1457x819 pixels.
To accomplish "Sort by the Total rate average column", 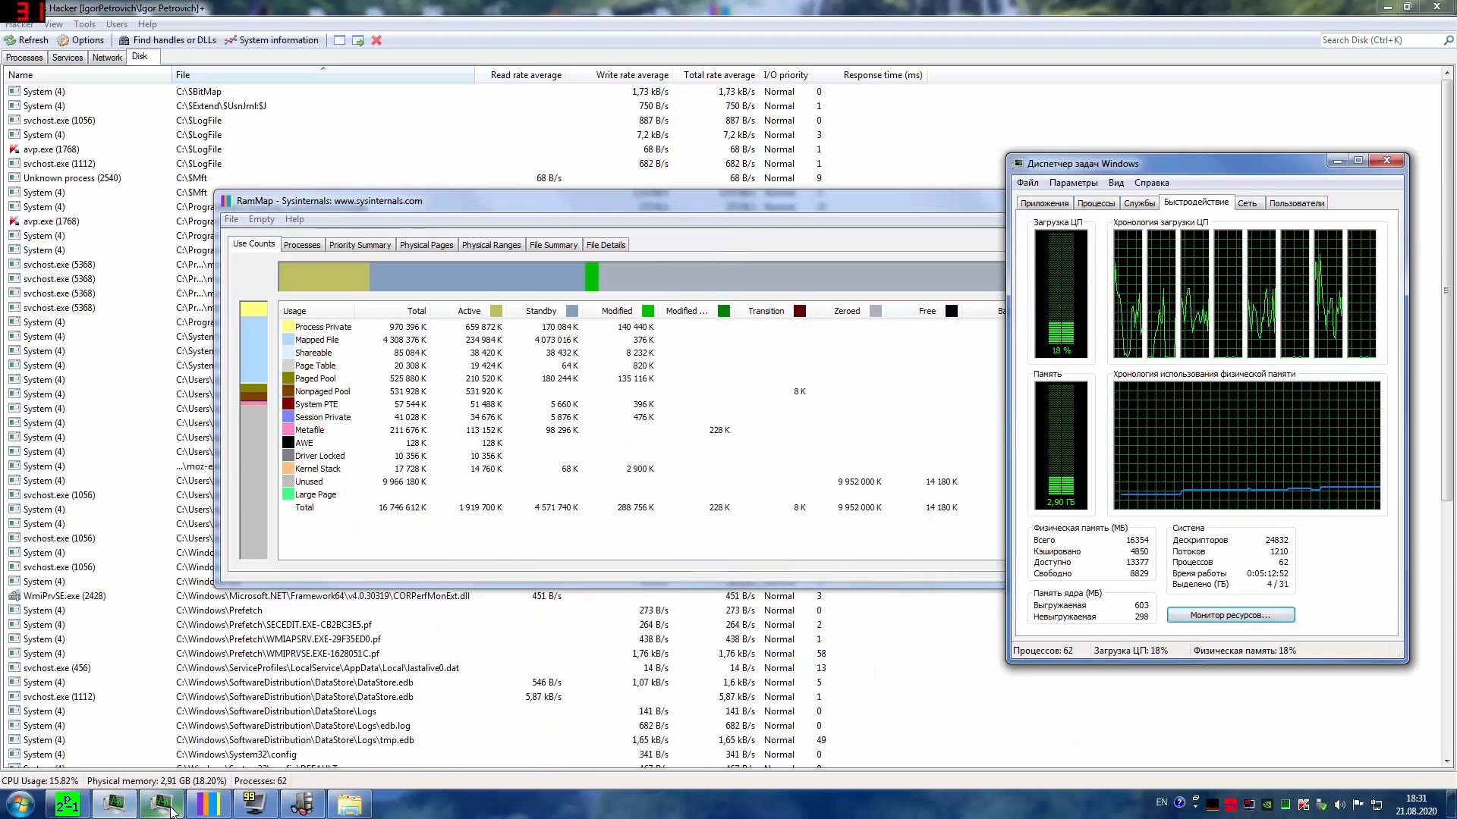I will tap(719, 75).
